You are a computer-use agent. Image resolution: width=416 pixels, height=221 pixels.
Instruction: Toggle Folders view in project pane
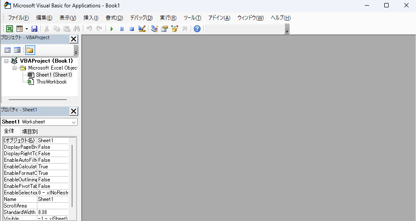point(30,50)
